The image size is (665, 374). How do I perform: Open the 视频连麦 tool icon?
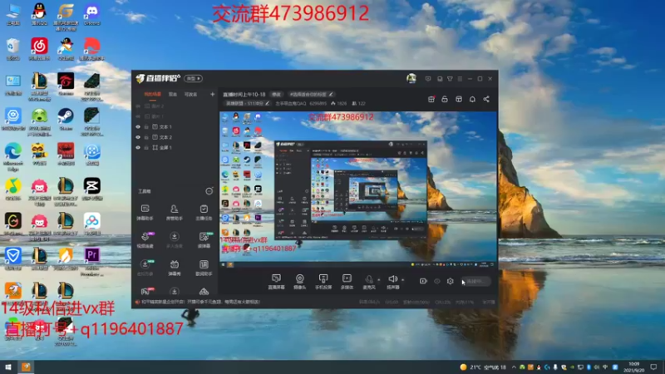point(145,240)
